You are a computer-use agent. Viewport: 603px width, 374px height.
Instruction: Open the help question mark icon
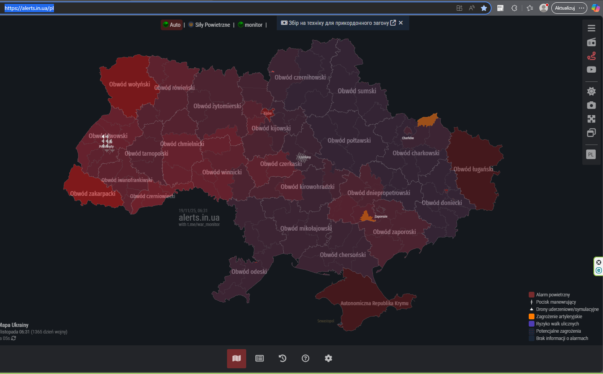(306, 358)
